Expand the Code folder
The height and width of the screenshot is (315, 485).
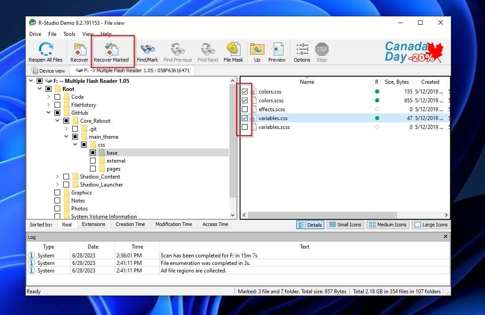49,97
